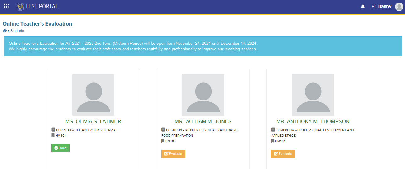Click the Done button for Ms. Latimer
This screenshot has height=169, width=405.
tap(60, 148)
